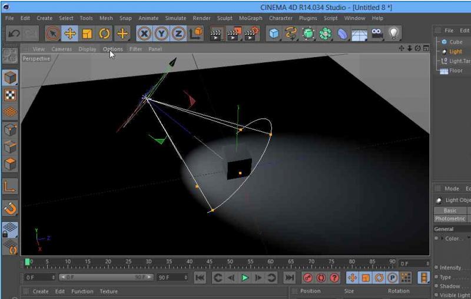Click the 0 F start frame field
471x299 pixels.
pos(39,277)
